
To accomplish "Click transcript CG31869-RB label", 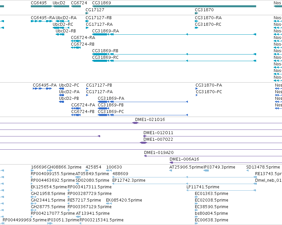I will 105,51.
